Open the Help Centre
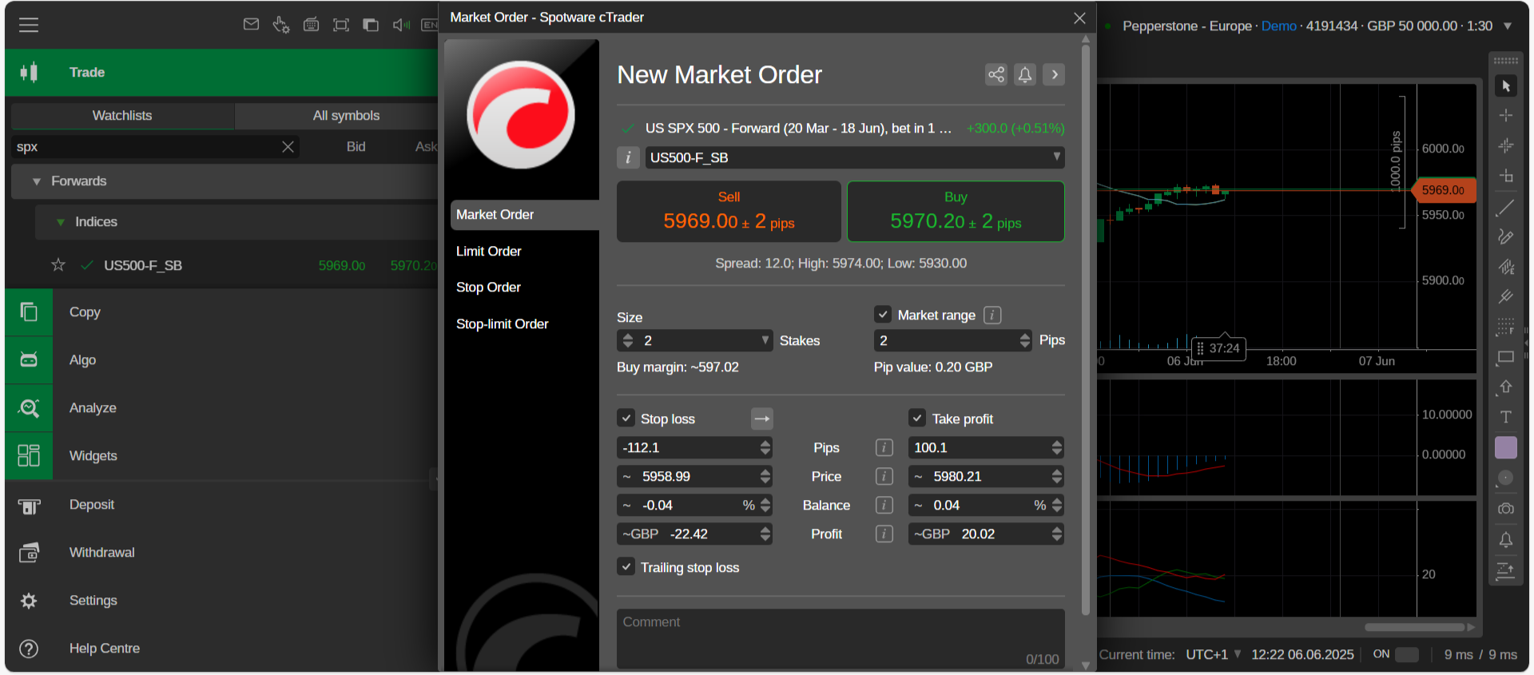Viewport: 1534px width, 675px height. click(221, 649)
